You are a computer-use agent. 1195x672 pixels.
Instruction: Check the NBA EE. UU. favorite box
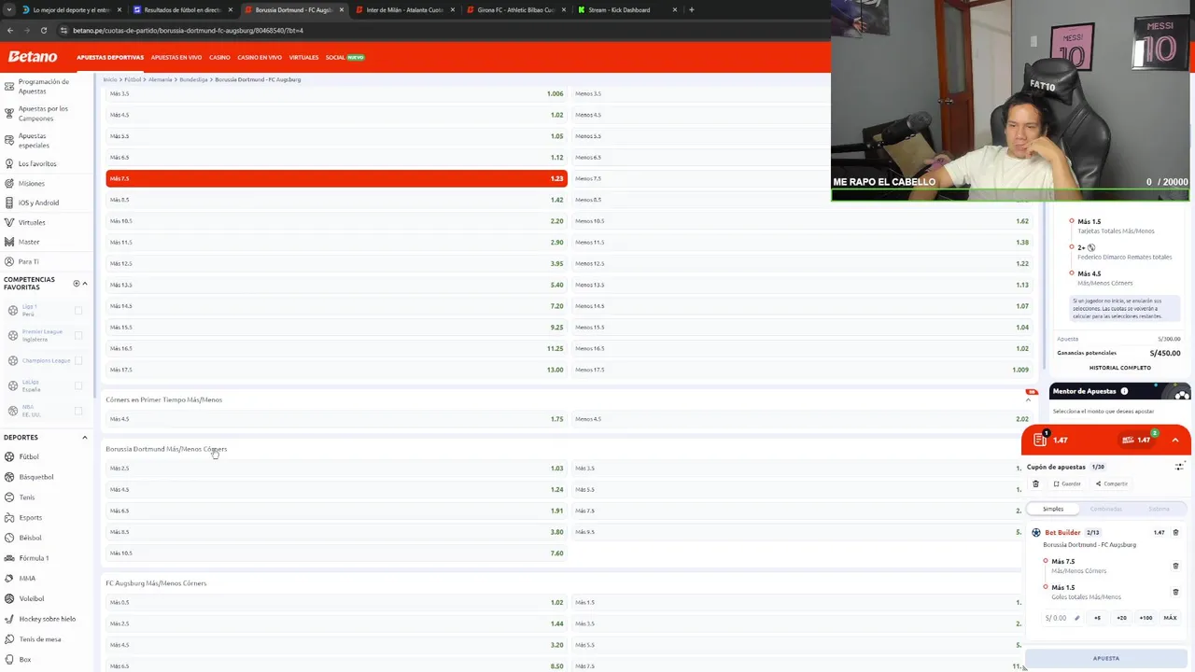point(78,411)
